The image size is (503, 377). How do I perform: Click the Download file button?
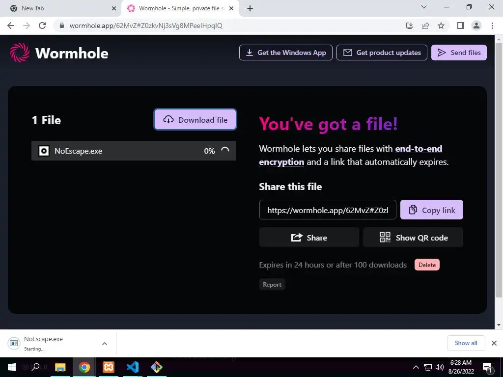coord(195,120)
